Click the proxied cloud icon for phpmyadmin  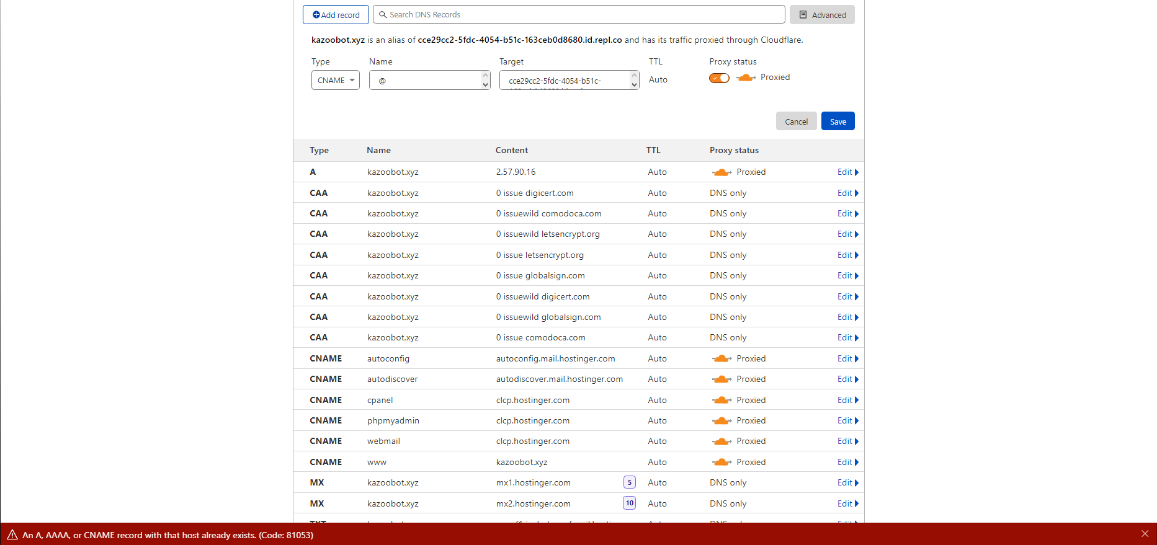(721, 420)
